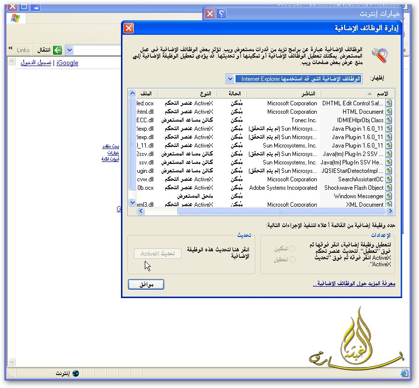
Task: Select the JQSIEStartDetectorImpl add-on name
Action: [352, 171]
